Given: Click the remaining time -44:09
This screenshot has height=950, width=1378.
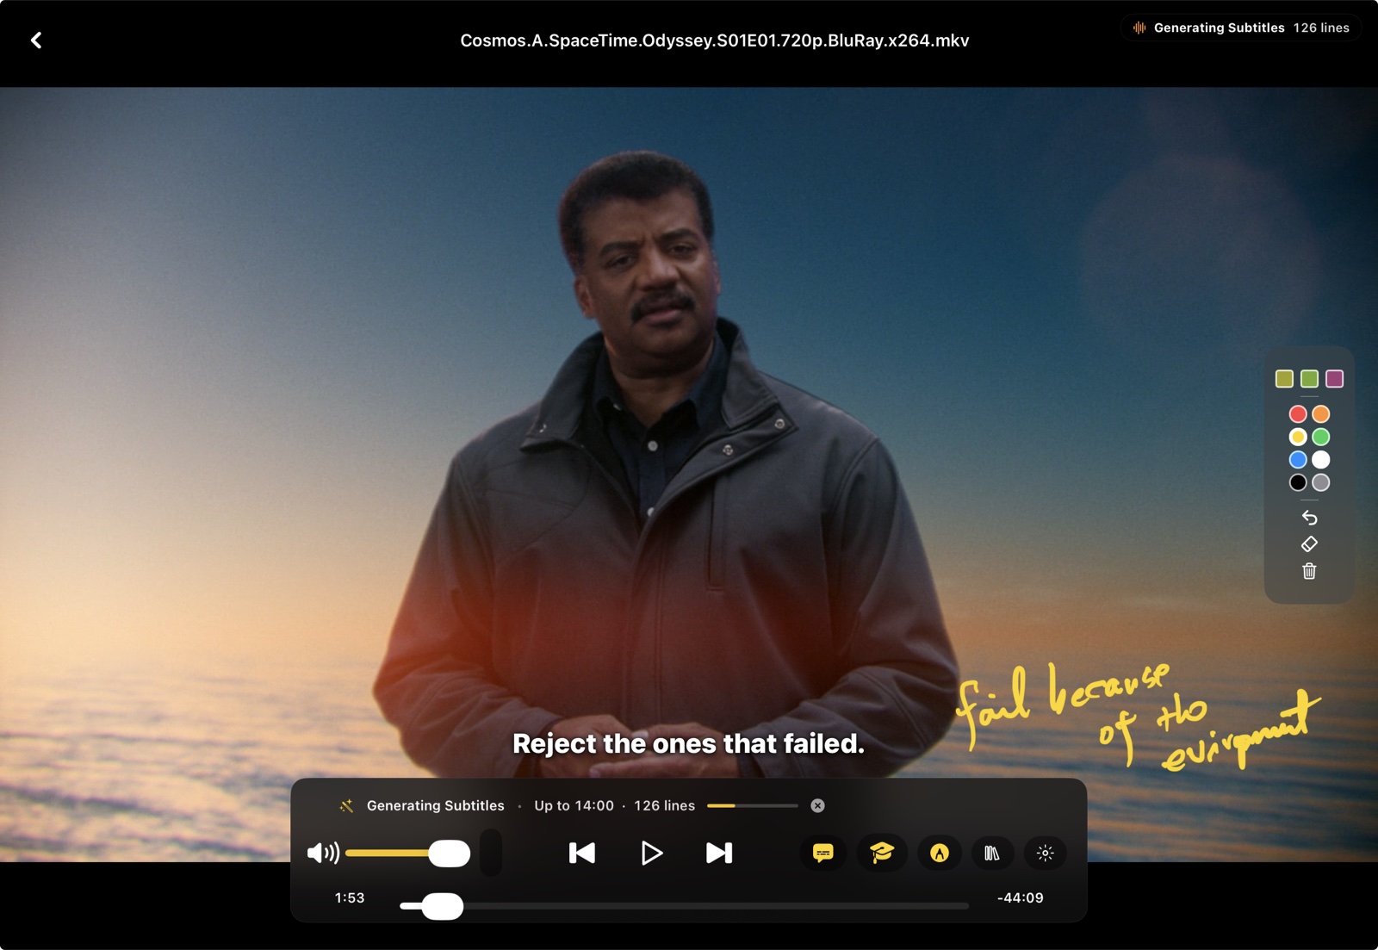Looking at the screenshot, I should 1021,898.
